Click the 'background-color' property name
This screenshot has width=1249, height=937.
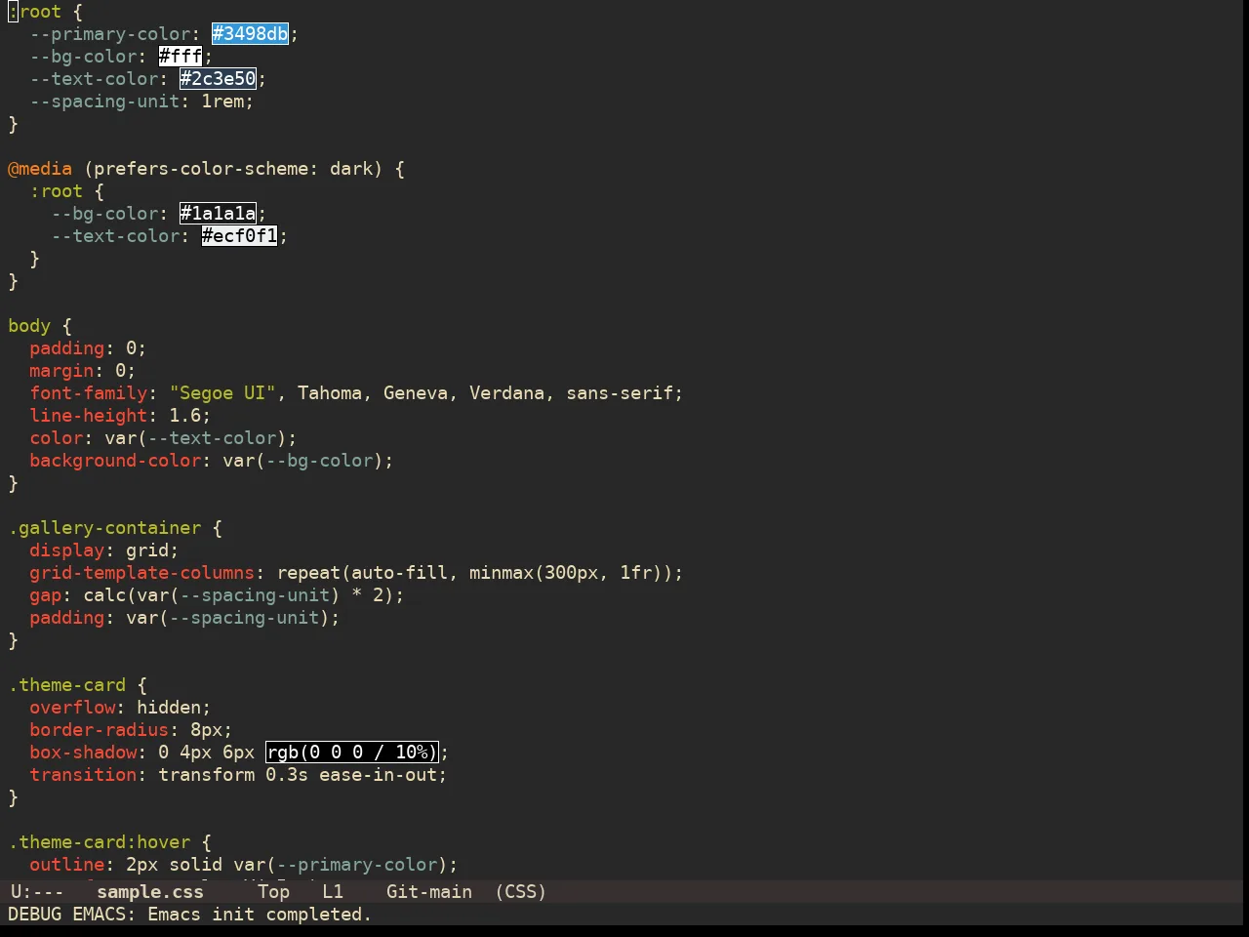point(115,461)
